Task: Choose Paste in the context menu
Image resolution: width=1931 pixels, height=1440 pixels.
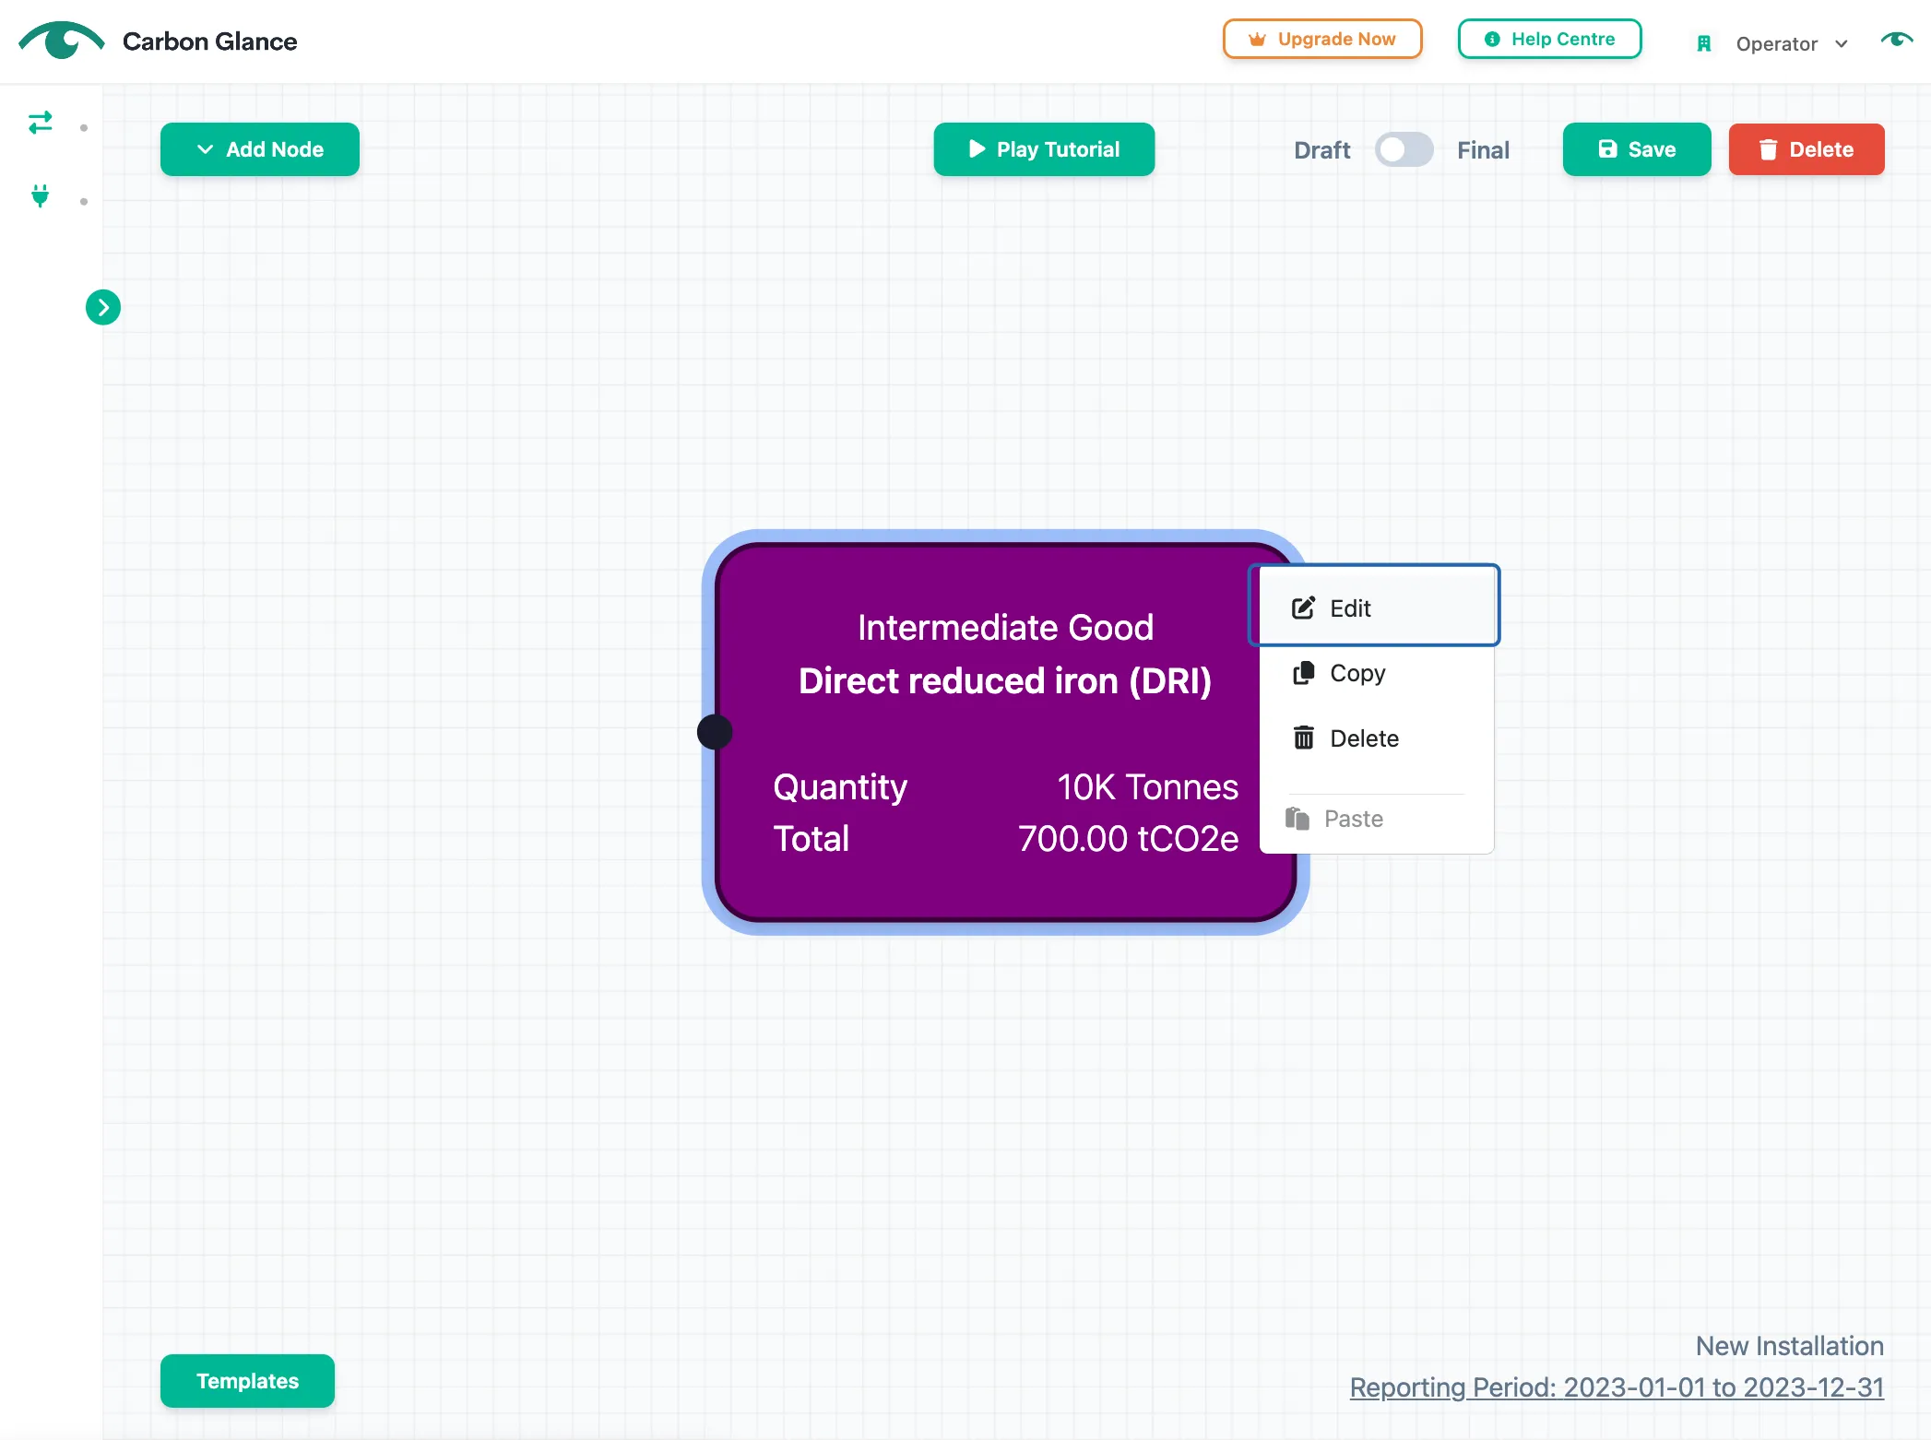Action: (1376, 819)
